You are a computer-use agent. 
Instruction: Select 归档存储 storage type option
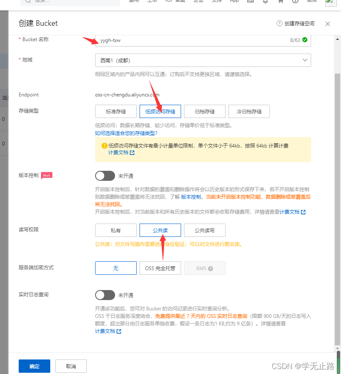point(205,111)
